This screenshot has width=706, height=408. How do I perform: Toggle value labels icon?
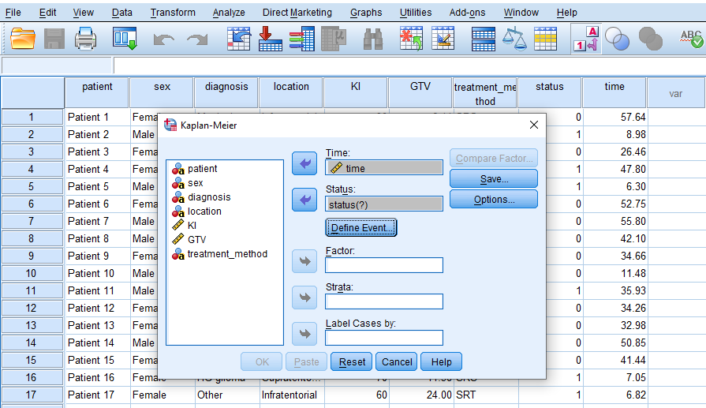(x=586, y=39)
